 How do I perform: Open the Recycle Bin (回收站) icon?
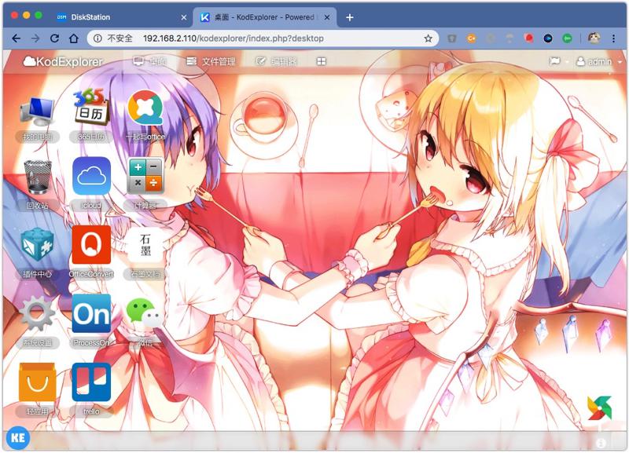click(37, 177)
